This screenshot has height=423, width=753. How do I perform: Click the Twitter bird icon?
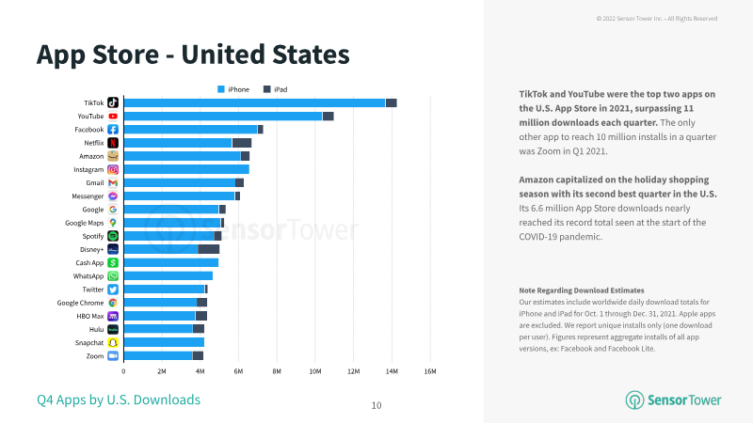click(x=113, y=290)
